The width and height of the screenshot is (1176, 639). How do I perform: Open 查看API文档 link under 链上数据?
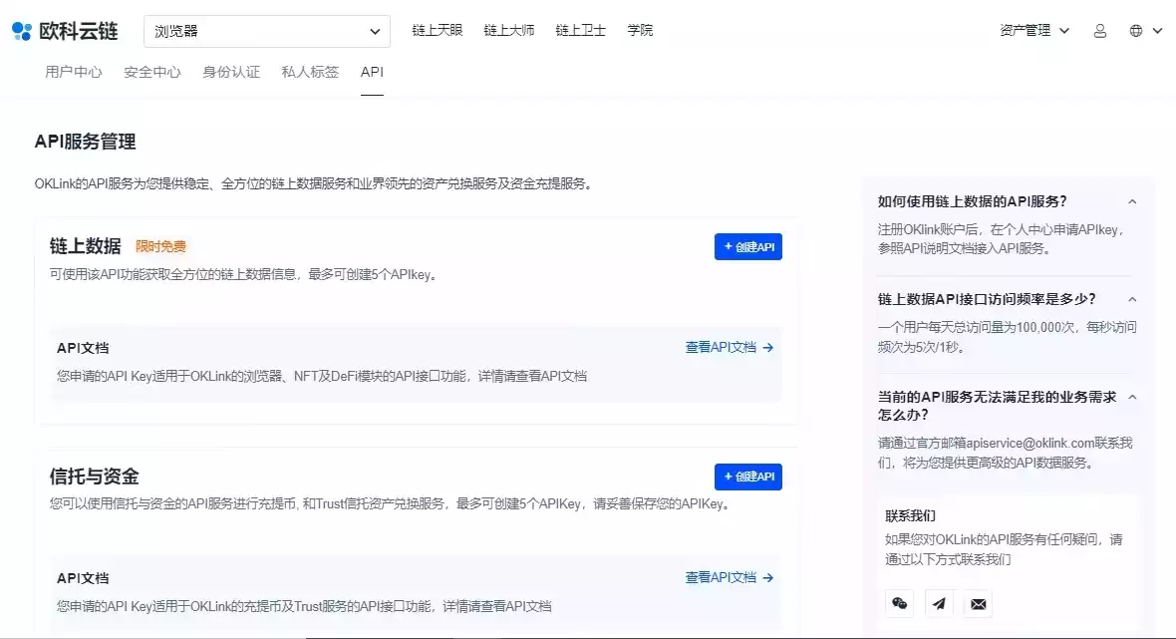pyautogui.click(x=729, y=348)
